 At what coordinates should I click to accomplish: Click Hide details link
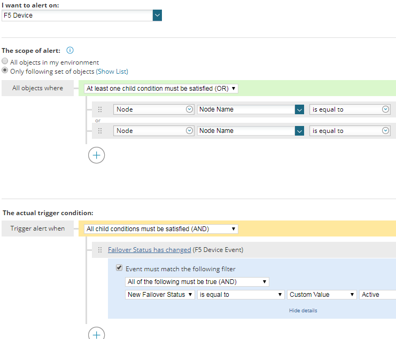tap(303, 311)
